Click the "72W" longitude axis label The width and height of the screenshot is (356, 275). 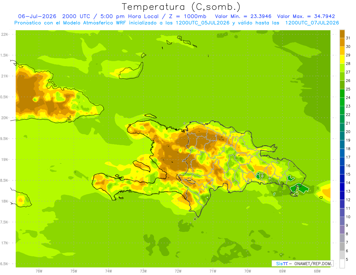point(178,271)
